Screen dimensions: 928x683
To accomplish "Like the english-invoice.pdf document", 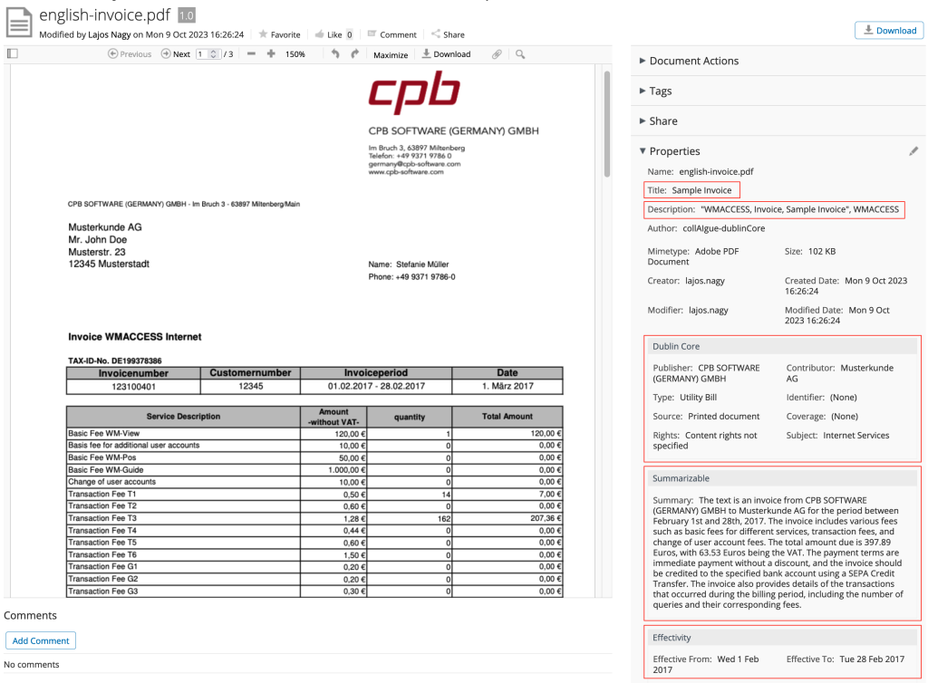I will coord(328,34).
